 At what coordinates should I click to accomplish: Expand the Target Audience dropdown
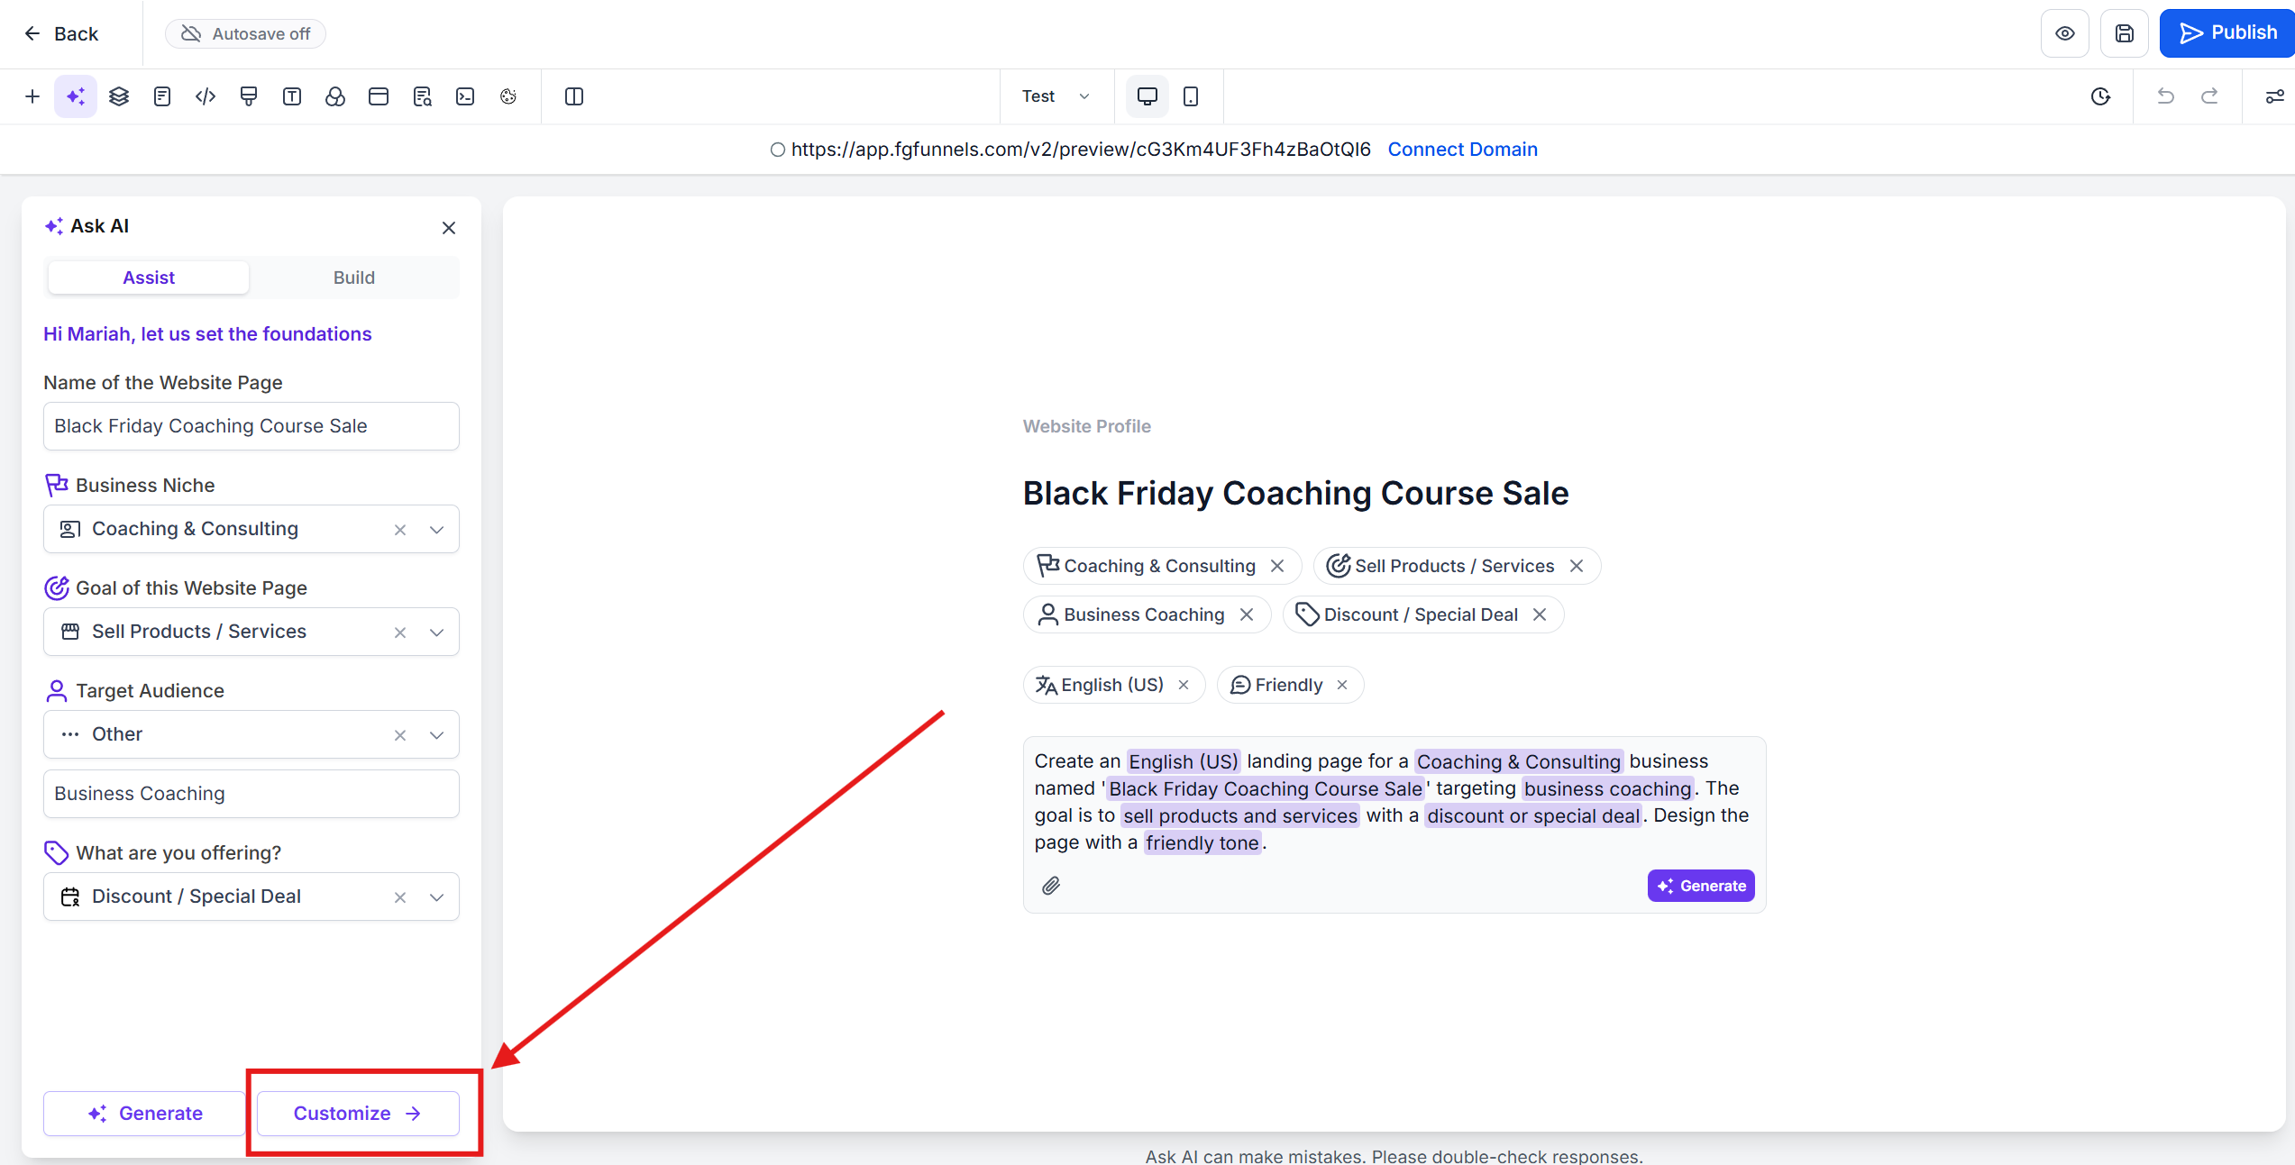pos(437,735)
